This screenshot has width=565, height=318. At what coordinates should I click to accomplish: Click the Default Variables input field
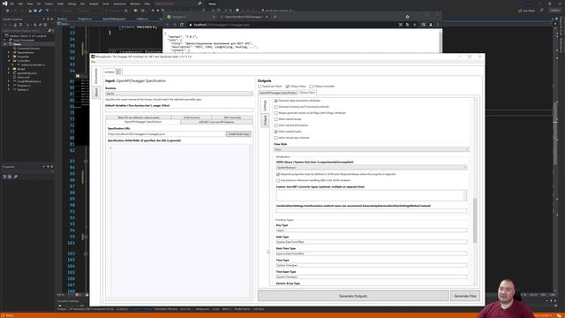click(179, 110)
